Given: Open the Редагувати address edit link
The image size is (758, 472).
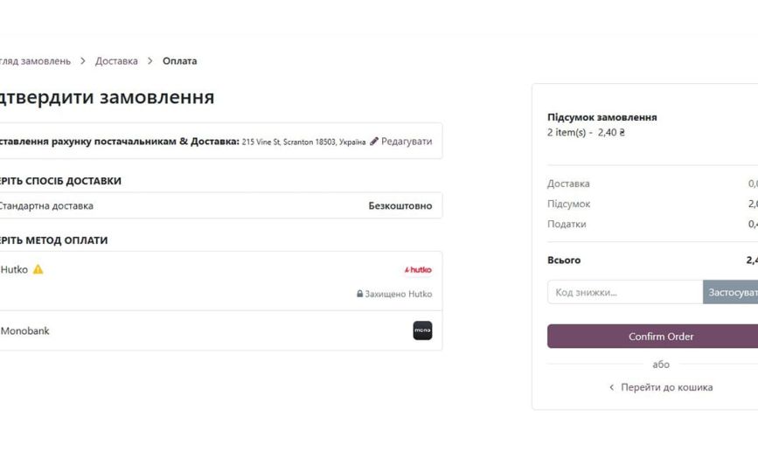Looking at the screenshot, I should pyautogui.click(x=407, y=141).
